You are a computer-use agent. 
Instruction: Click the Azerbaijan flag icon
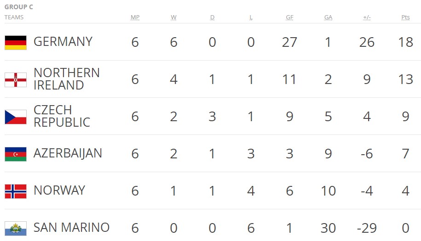coord(16,154)
